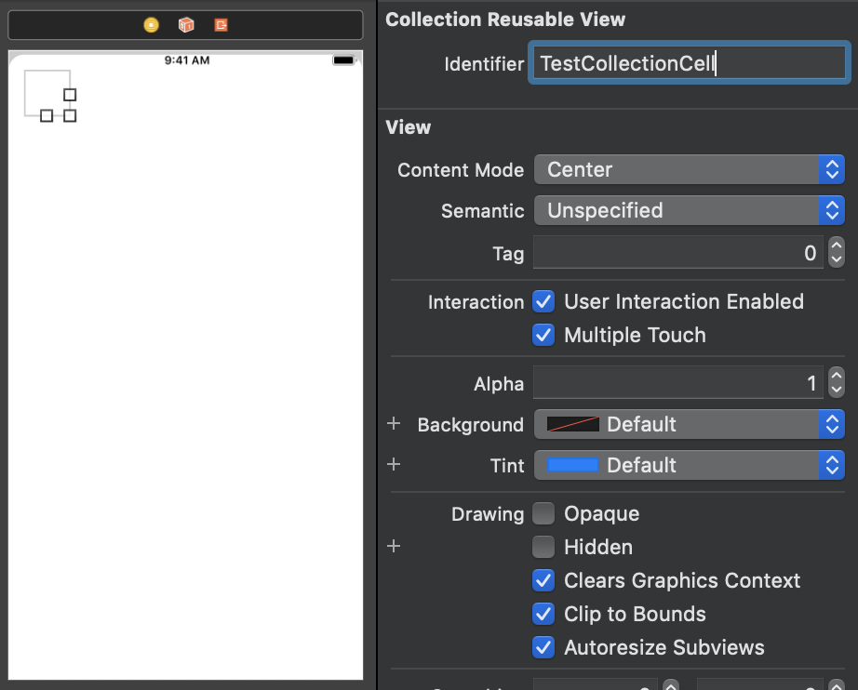Click the yellow View Controller icon
The width and height of the screenshot is (858, 690).
pos(151,24)
